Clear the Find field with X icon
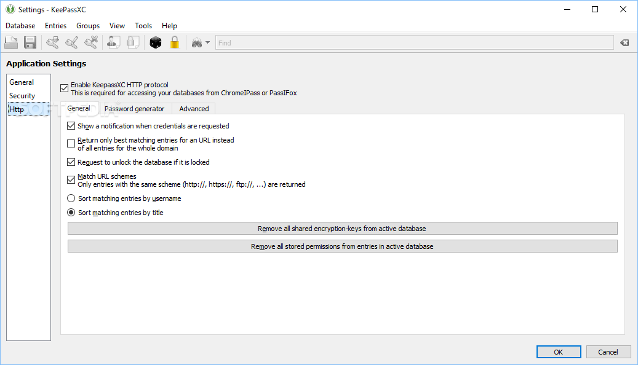Viewport: 638px width, 365px height. (x=624, y=42)
